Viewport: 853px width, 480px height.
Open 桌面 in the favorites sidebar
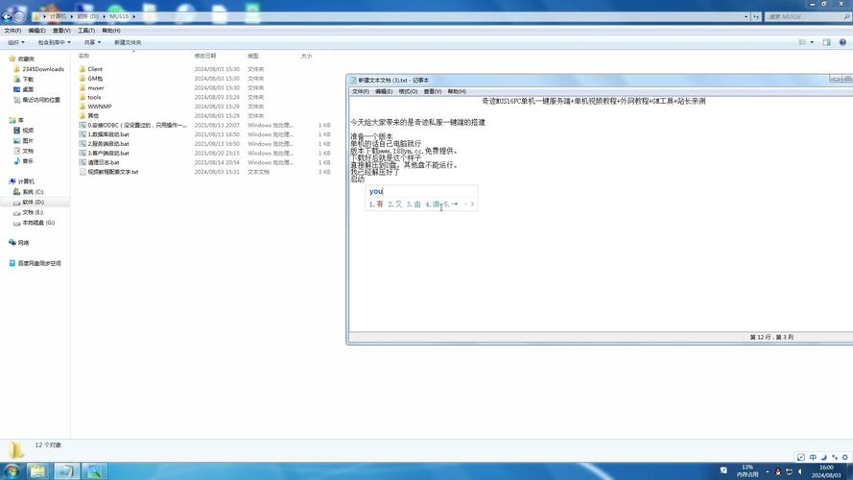click(x=28, y=89)
